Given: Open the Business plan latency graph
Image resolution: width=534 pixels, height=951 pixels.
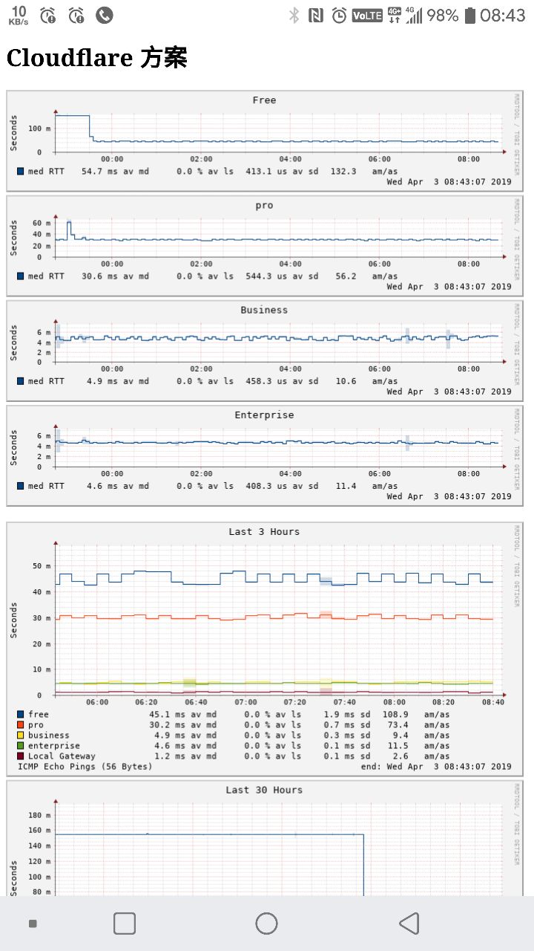Looking at the screenshot, I should (265, 350).
